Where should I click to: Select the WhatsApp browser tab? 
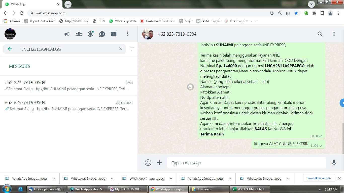coord(33,4)
